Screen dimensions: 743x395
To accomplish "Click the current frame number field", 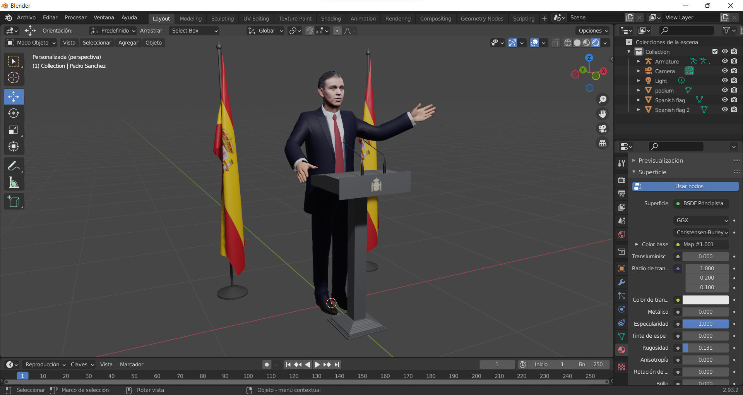I will tap(497, 365).
